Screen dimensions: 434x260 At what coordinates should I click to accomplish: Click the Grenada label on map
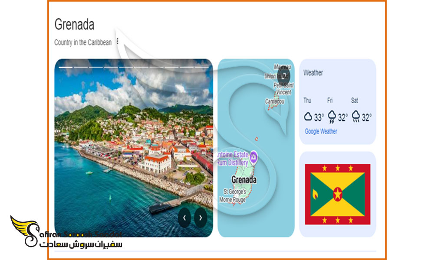coord(244,180)
